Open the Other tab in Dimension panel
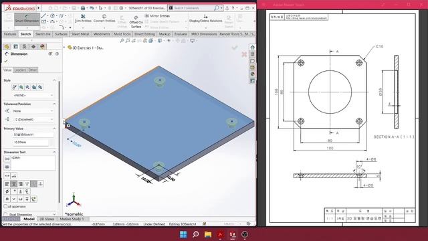 coord(33,70)
